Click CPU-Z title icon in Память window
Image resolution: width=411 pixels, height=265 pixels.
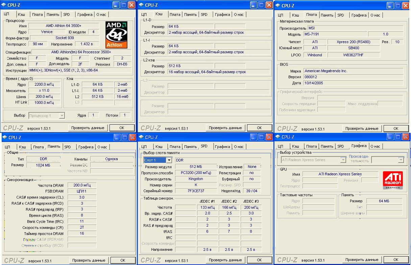coord(4,138)
